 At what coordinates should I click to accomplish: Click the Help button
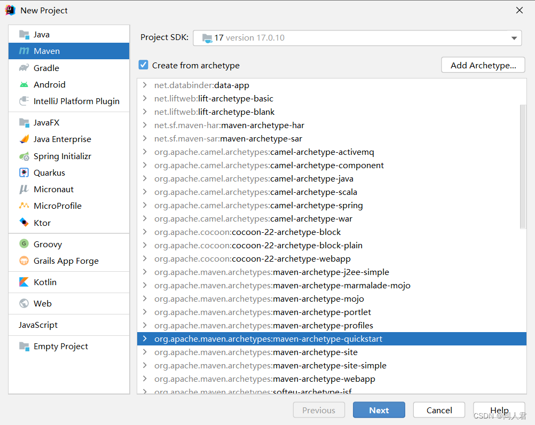pyautogui.click(x=499, y=410)
